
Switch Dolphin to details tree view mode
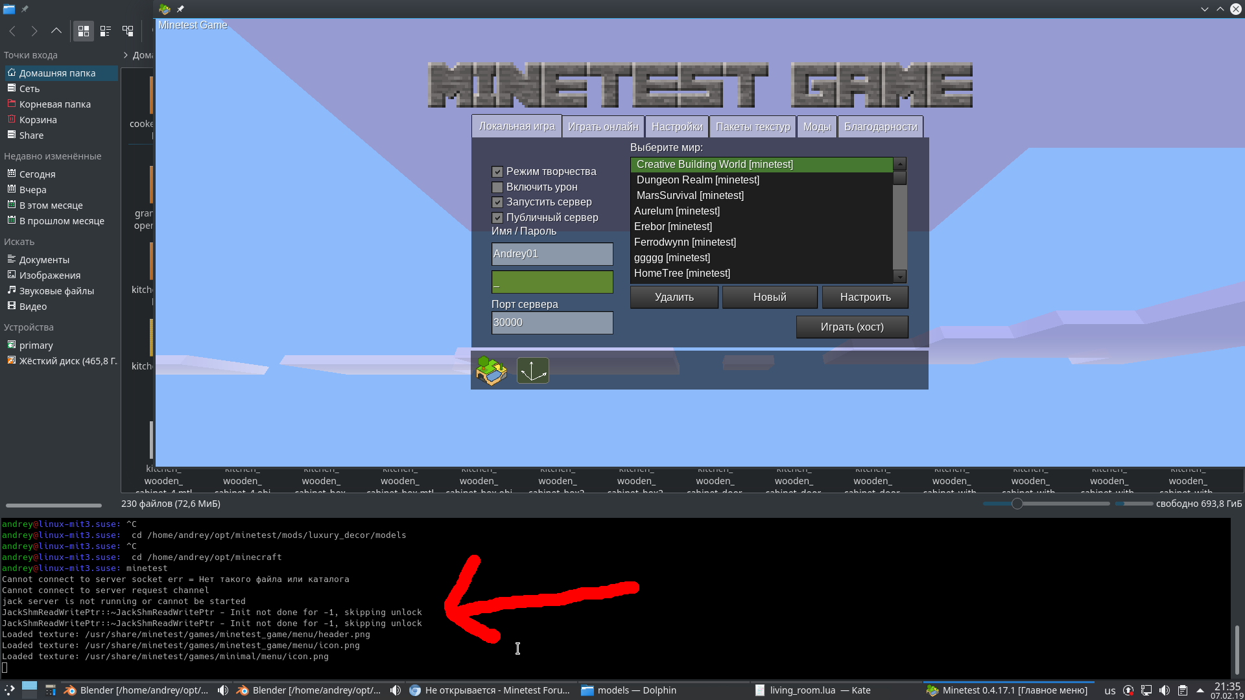tap(128, 30)
